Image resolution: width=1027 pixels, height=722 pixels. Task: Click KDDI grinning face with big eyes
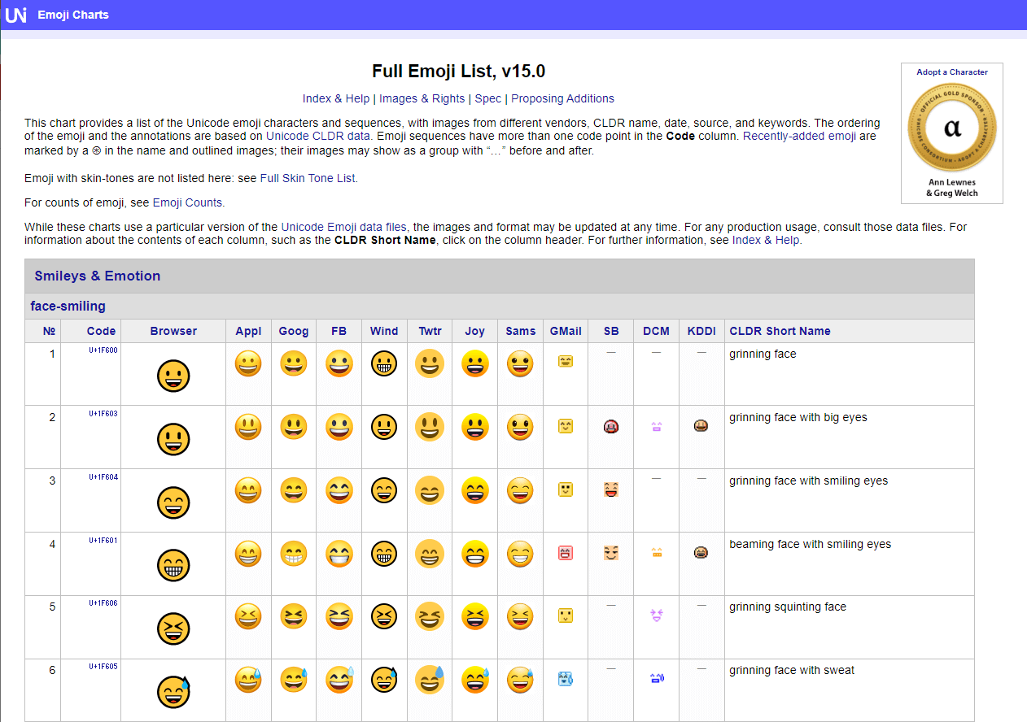tap(701, 425)
